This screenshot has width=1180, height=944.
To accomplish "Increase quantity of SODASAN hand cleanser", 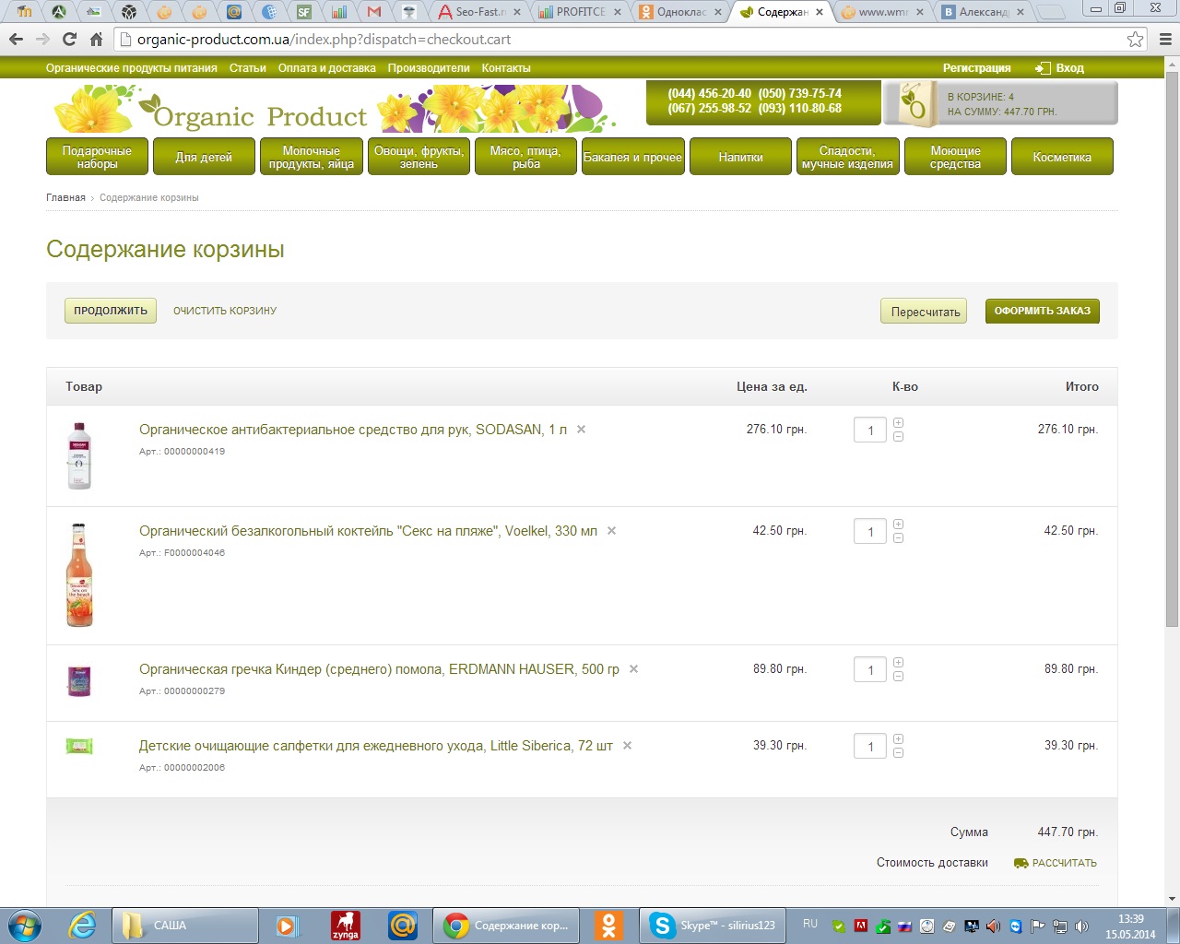I will click(898, 423).
